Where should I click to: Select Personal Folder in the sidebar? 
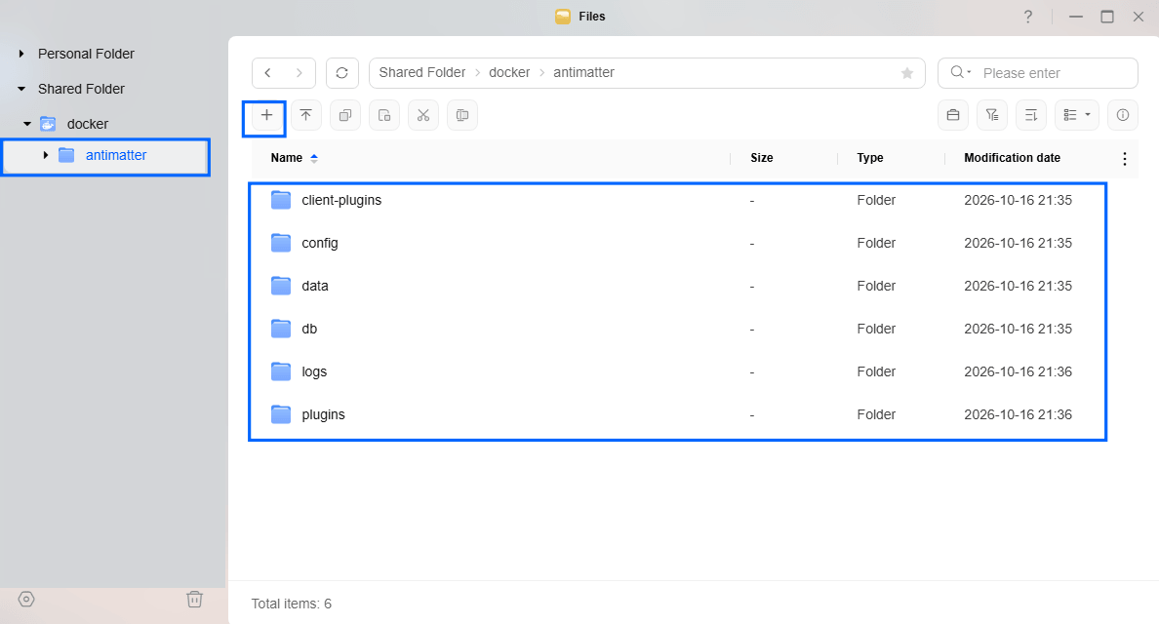86,54
